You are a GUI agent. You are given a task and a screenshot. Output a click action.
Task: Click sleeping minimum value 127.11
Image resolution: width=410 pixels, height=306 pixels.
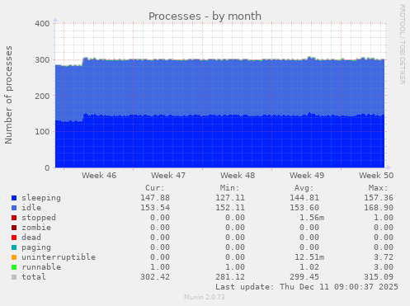[230, 198]
